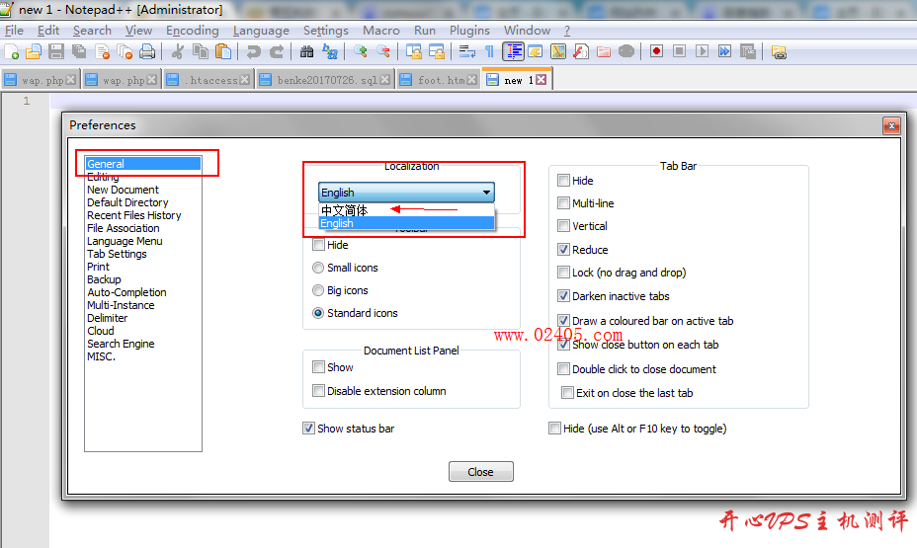Check Disable extension column option
The width and height of the screenshot is (917, 548).
pos(318,390)
